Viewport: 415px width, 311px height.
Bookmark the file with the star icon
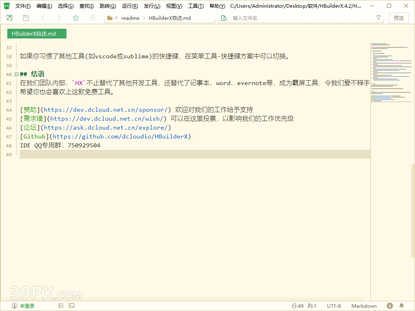pos(76,18)
